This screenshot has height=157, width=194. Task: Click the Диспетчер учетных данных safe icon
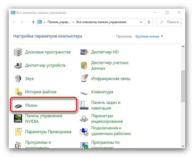(x=84, y=65)
